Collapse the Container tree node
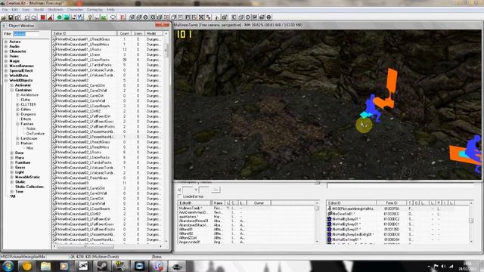Image resolution: width=484 pixels, height=272 pixels. pos(12,90)
